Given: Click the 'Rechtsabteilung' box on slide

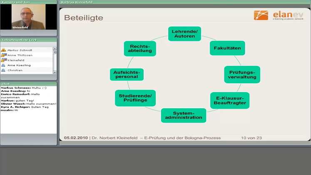Looking at the screenshot, I should click(140, 49).
